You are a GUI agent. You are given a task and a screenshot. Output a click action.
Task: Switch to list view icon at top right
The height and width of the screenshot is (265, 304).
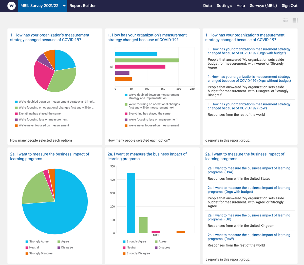[x=295, y=20]
